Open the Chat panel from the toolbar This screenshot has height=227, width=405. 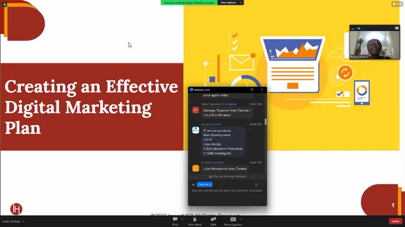pos(175,221)
